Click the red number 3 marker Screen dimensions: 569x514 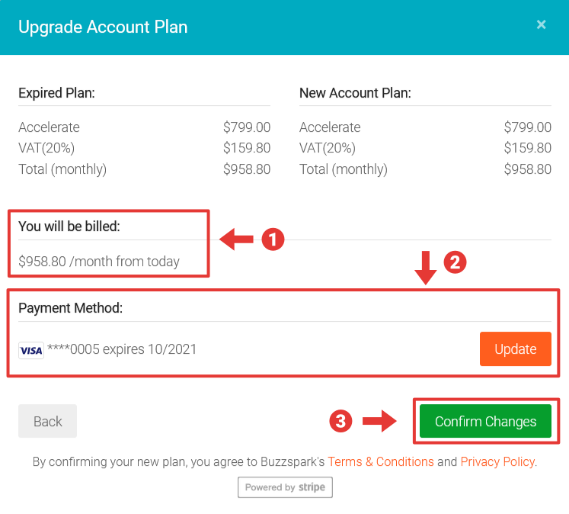tap(340, 421)
